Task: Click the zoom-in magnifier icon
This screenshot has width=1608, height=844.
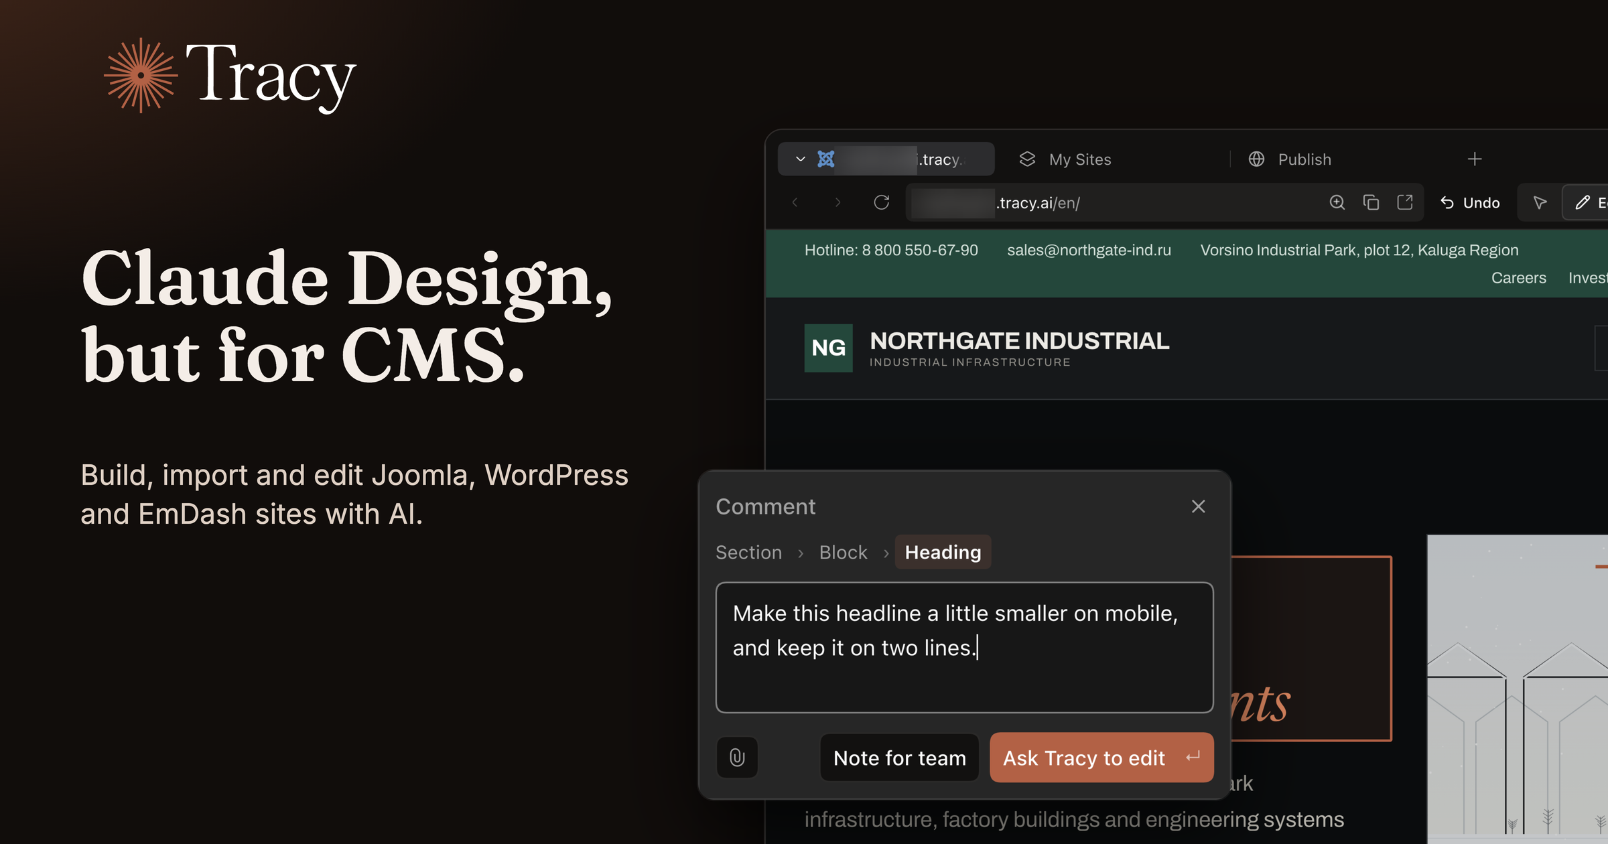Action: [1337, 202]
